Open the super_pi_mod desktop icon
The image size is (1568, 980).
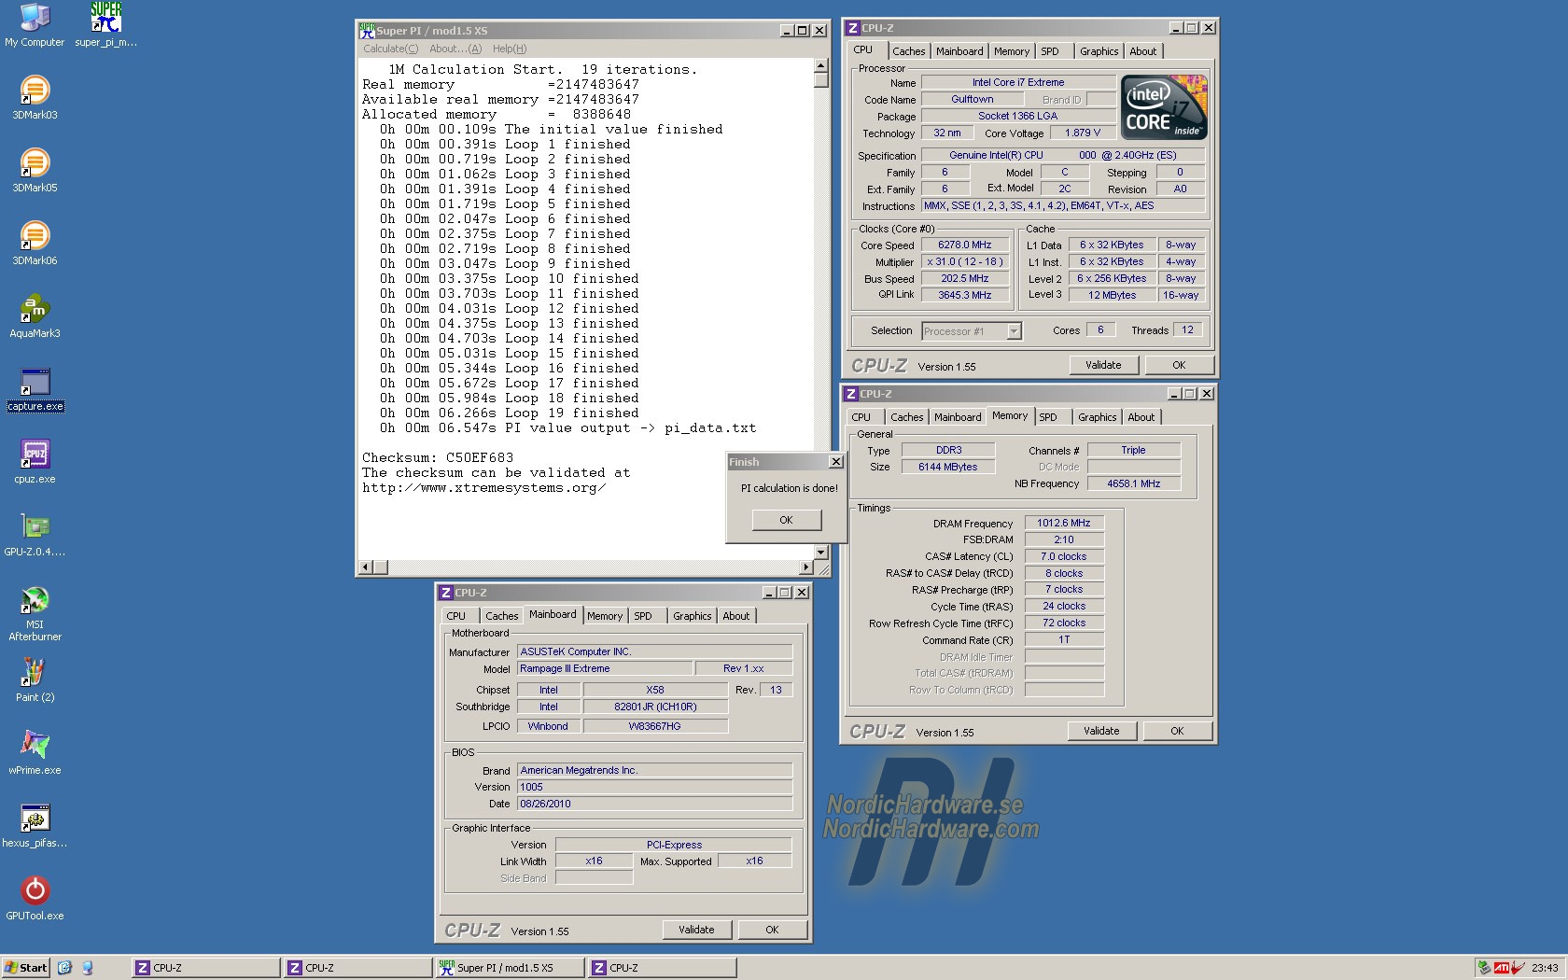(x=105, y=19)
